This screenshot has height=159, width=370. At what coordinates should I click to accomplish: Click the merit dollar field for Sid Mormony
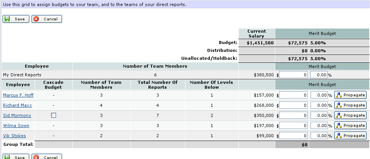tap(293, 115)
